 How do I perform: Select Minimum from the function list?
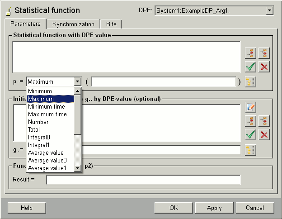pyautogui.click(x=40, y=91)
